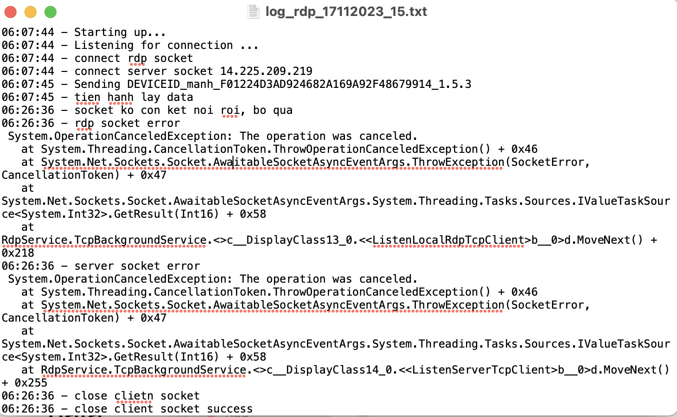This screenshot has width=677, height=417.
Task: Click the document proxy icon in title bar
Action: click(254, 11)
